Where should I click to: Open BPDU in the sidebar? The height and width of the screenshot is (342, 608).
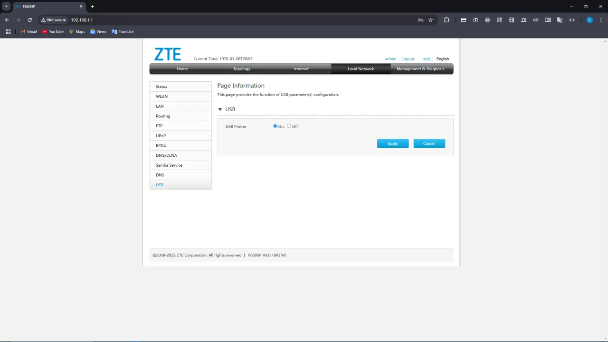(x=180, y=145)
